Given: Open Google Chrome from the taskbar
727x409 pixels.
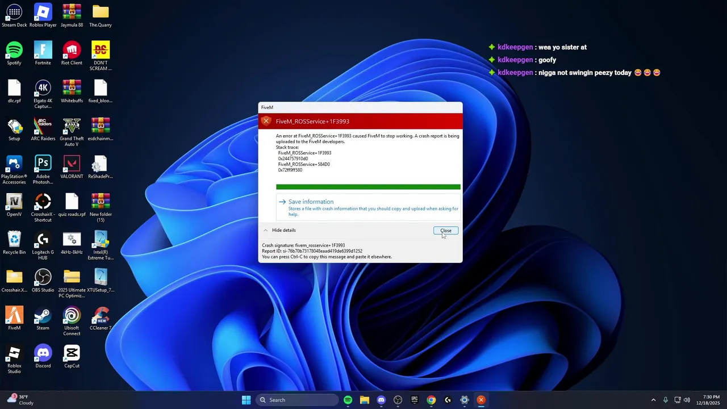Looking at the screenshot, I should point(431,400).
